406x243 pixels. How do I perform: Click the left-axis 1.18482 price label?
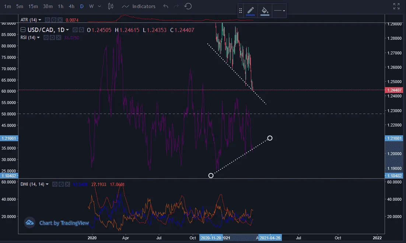tap(9, 176)
